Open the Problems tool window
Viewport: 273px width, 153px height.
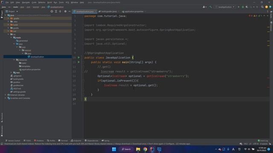pyautogui.click(x=39, y=141)
